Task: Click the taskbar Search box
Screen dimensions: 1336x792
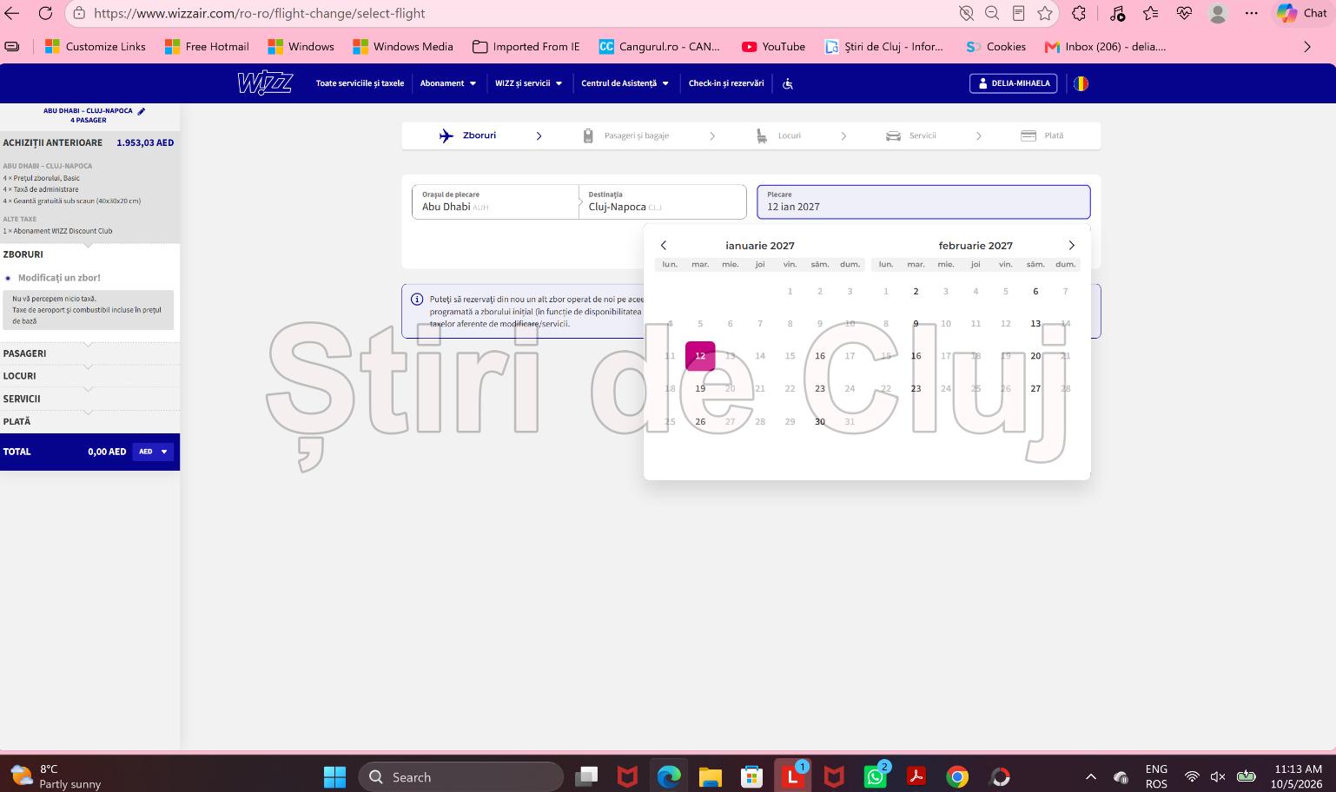Action: click(x=461, y=776)
